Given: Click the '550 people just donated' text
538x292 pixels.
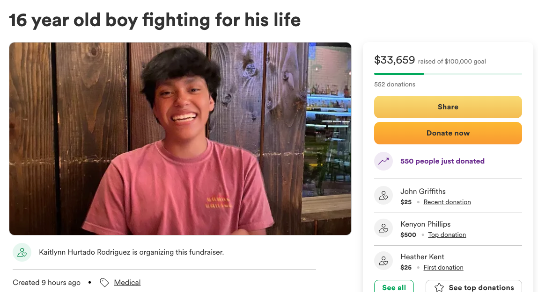Looking at the screenshot, I should 442,161.
